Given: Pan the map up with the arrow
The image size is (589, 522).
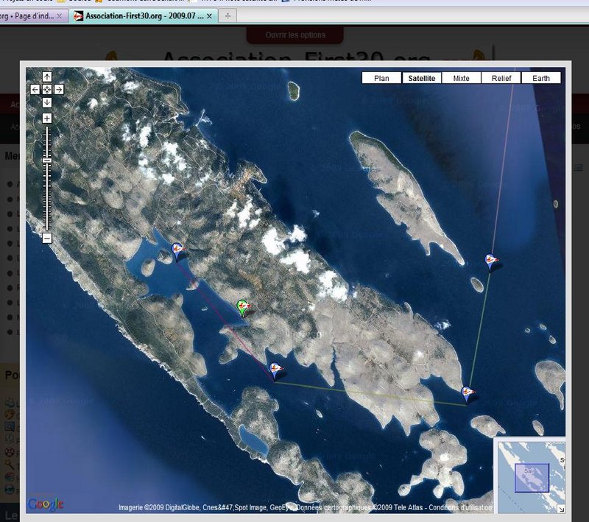Looking at the screenshot, I should click(x=46, y=77).
